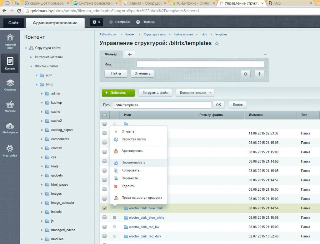Expand the modules folder tree node
This screenshot has width=320, height=244.
pos(42,239)
